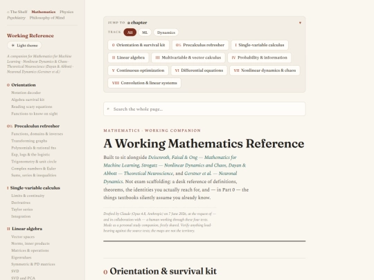Jump to Orientation & survival kit chip
Screen dimensions: 374x280
(x=139, y=45)
